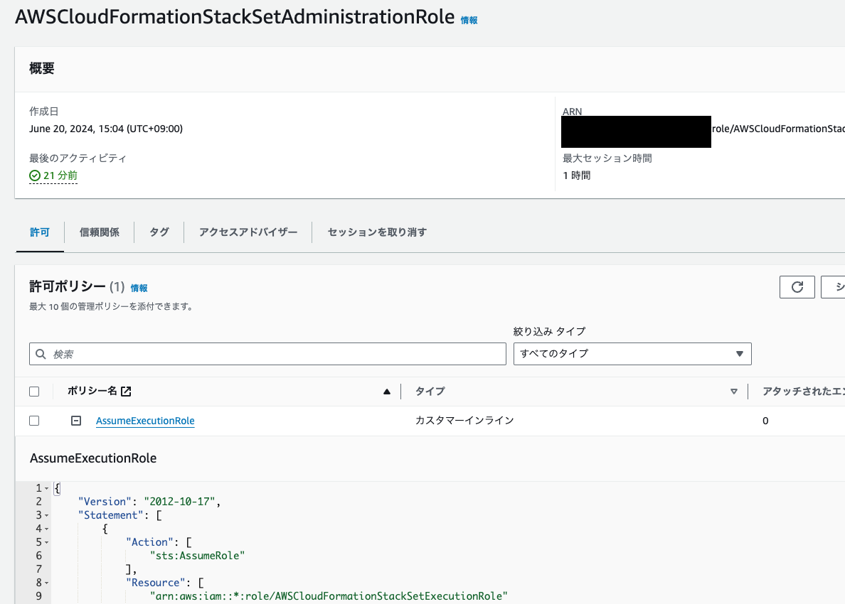Image resolution: width=845 pixels, height=604 pixels.
Task: Click the policy search input field
Action: click(x=213, y=353)
